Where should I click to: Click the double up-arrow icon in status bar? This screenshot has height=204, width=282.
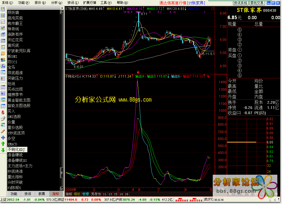(x=275, y=200)
